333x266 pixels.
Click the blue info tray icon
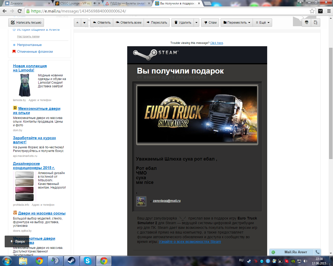[x=268, y=261]
